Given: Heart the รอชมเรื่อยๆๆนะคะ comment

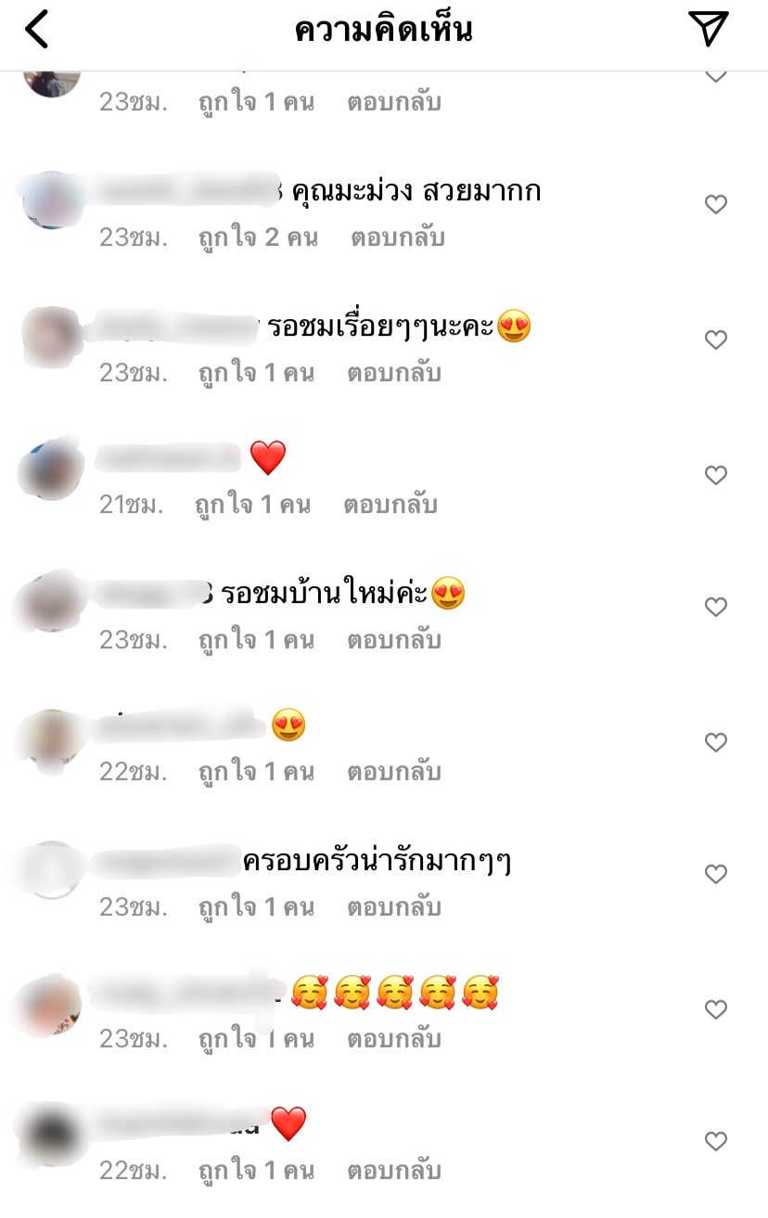Looking at the screenshot, I should point(715,340).
